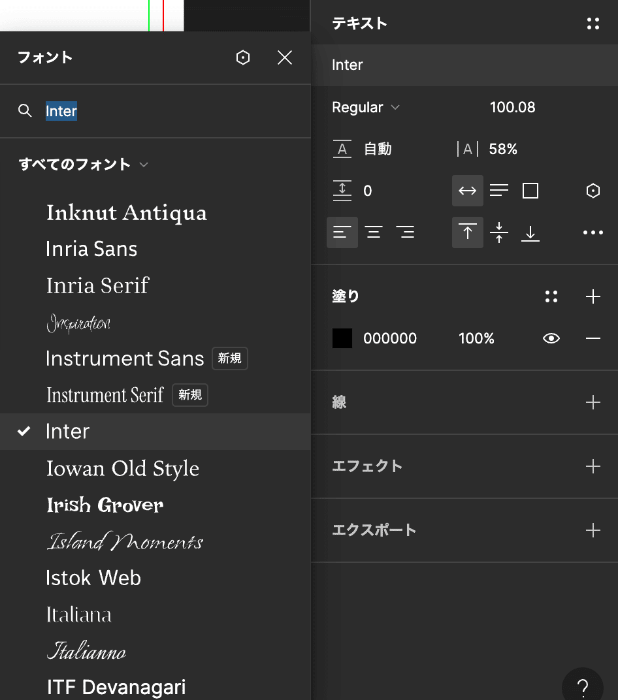Viewport: 618px width, 700px height.
Task: Click the 線 section label
Action: click(x=339, y=403)
